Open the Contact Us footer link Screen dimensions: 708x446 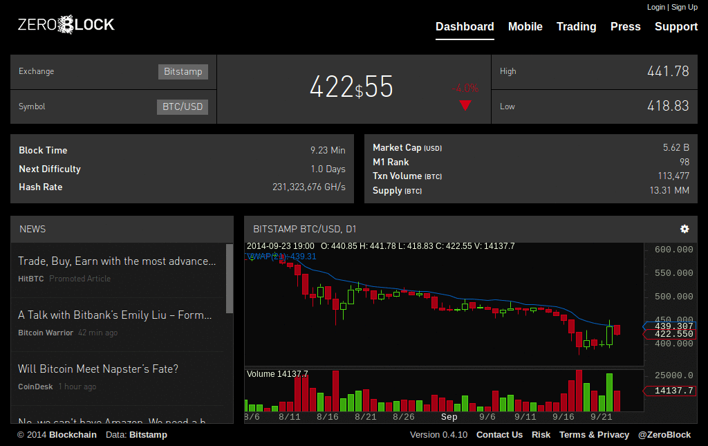499,435
